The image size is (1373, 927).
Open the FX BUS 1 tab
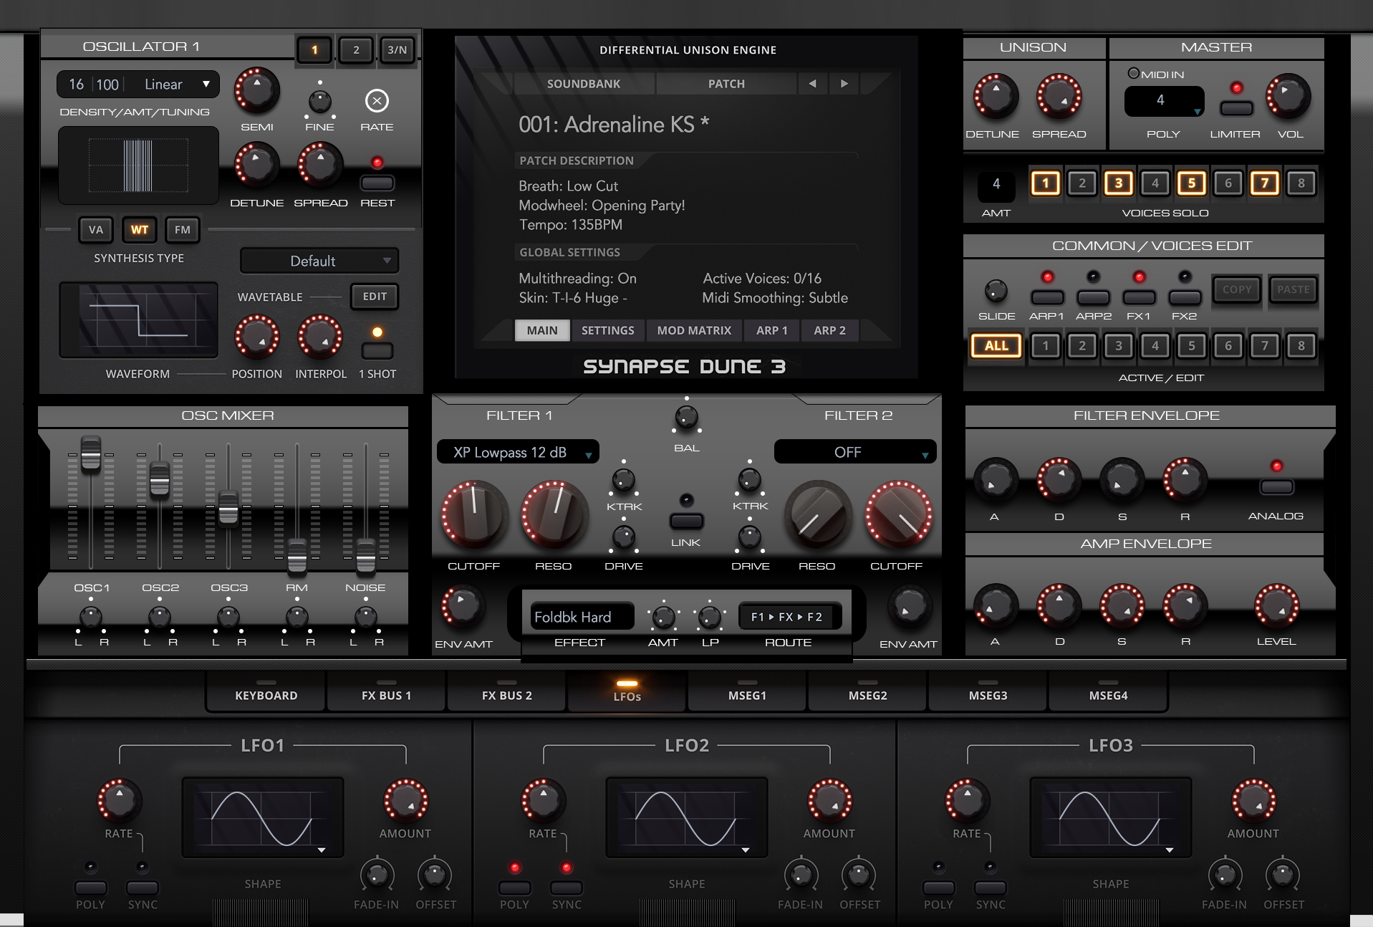tap(386, 691)
